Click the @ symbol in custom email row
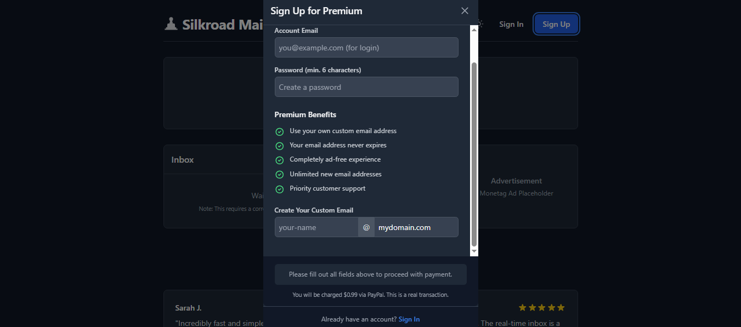 [x=366, y=227]
